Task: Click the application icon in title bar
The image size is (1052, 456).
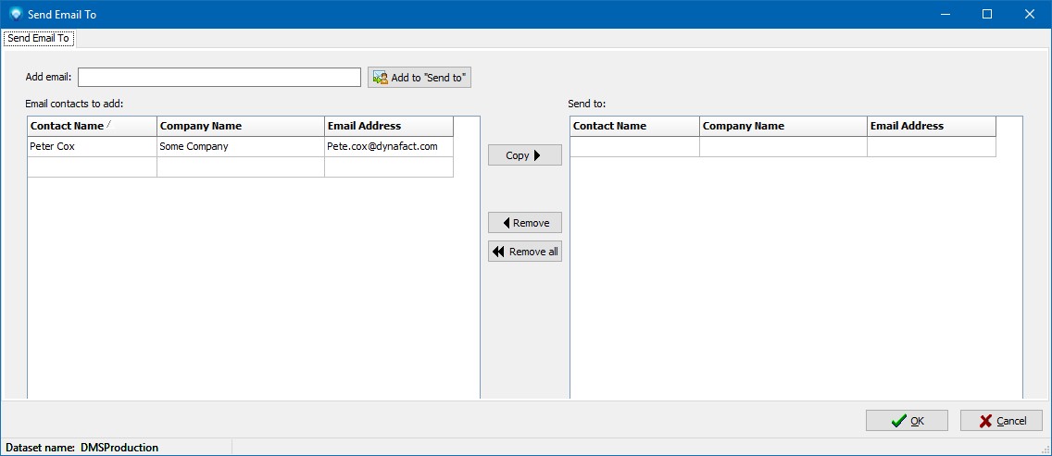Action: click(x=15, y=14)
